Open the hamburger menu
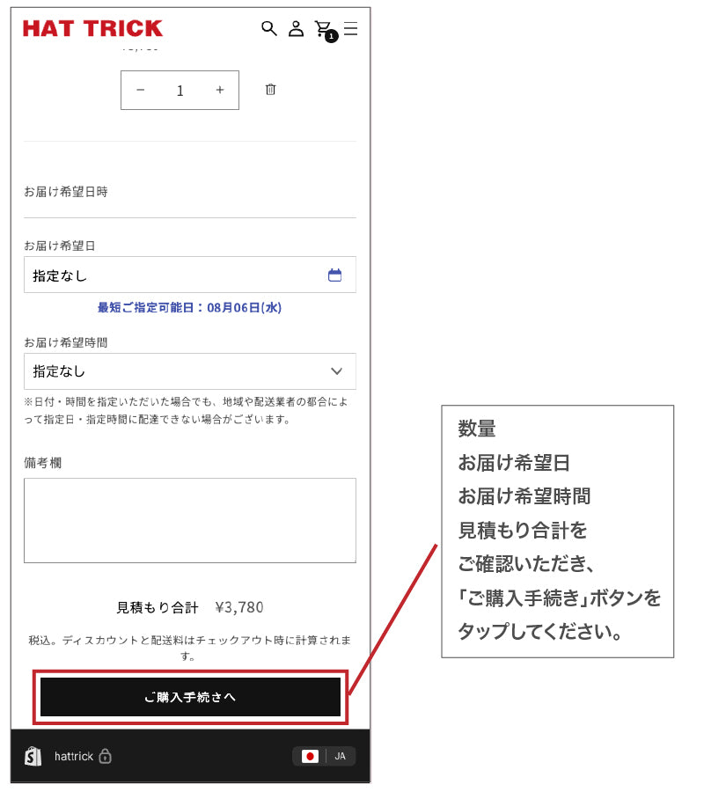 tap(350, 28)
